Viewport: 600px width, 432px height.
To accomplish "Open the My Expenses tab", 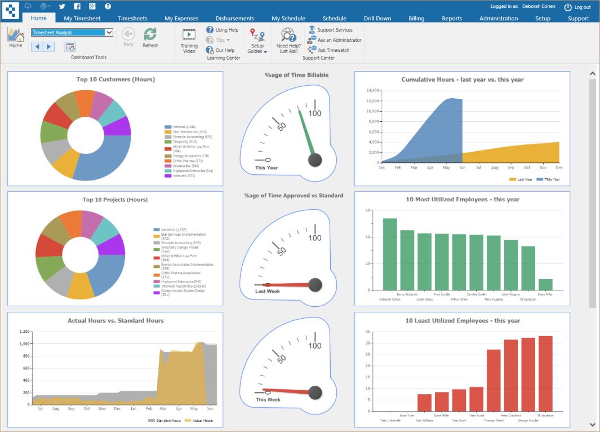I will tap(181, 19).
